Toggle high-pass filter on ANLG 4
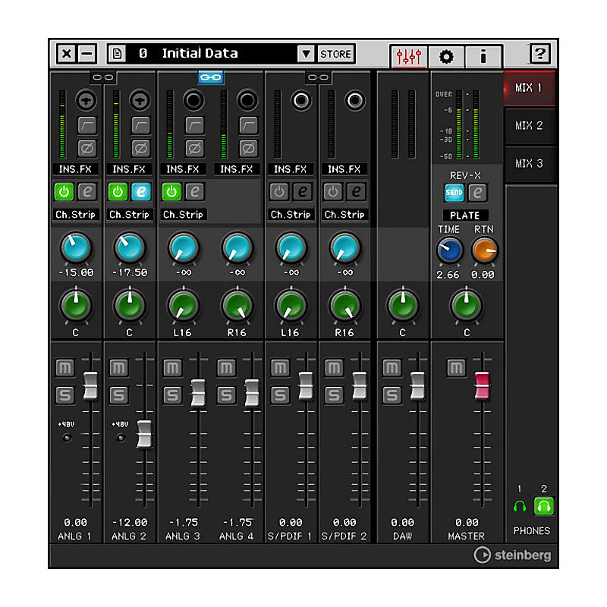Viewport: 607px width, 607px height. [248, 125]
